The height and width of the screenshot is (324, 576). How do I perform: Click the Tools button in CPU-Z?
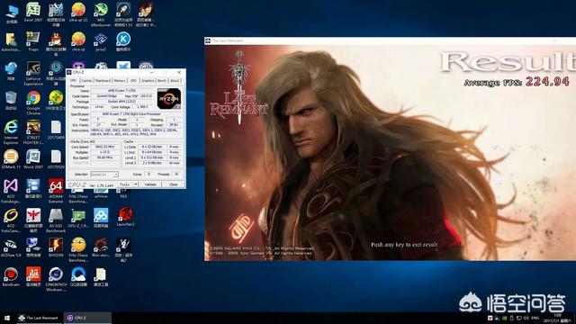coord(125,184)
